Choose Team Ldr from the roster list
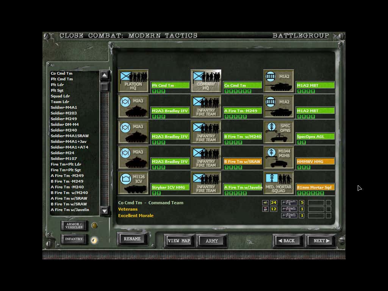 coord(60,102)
